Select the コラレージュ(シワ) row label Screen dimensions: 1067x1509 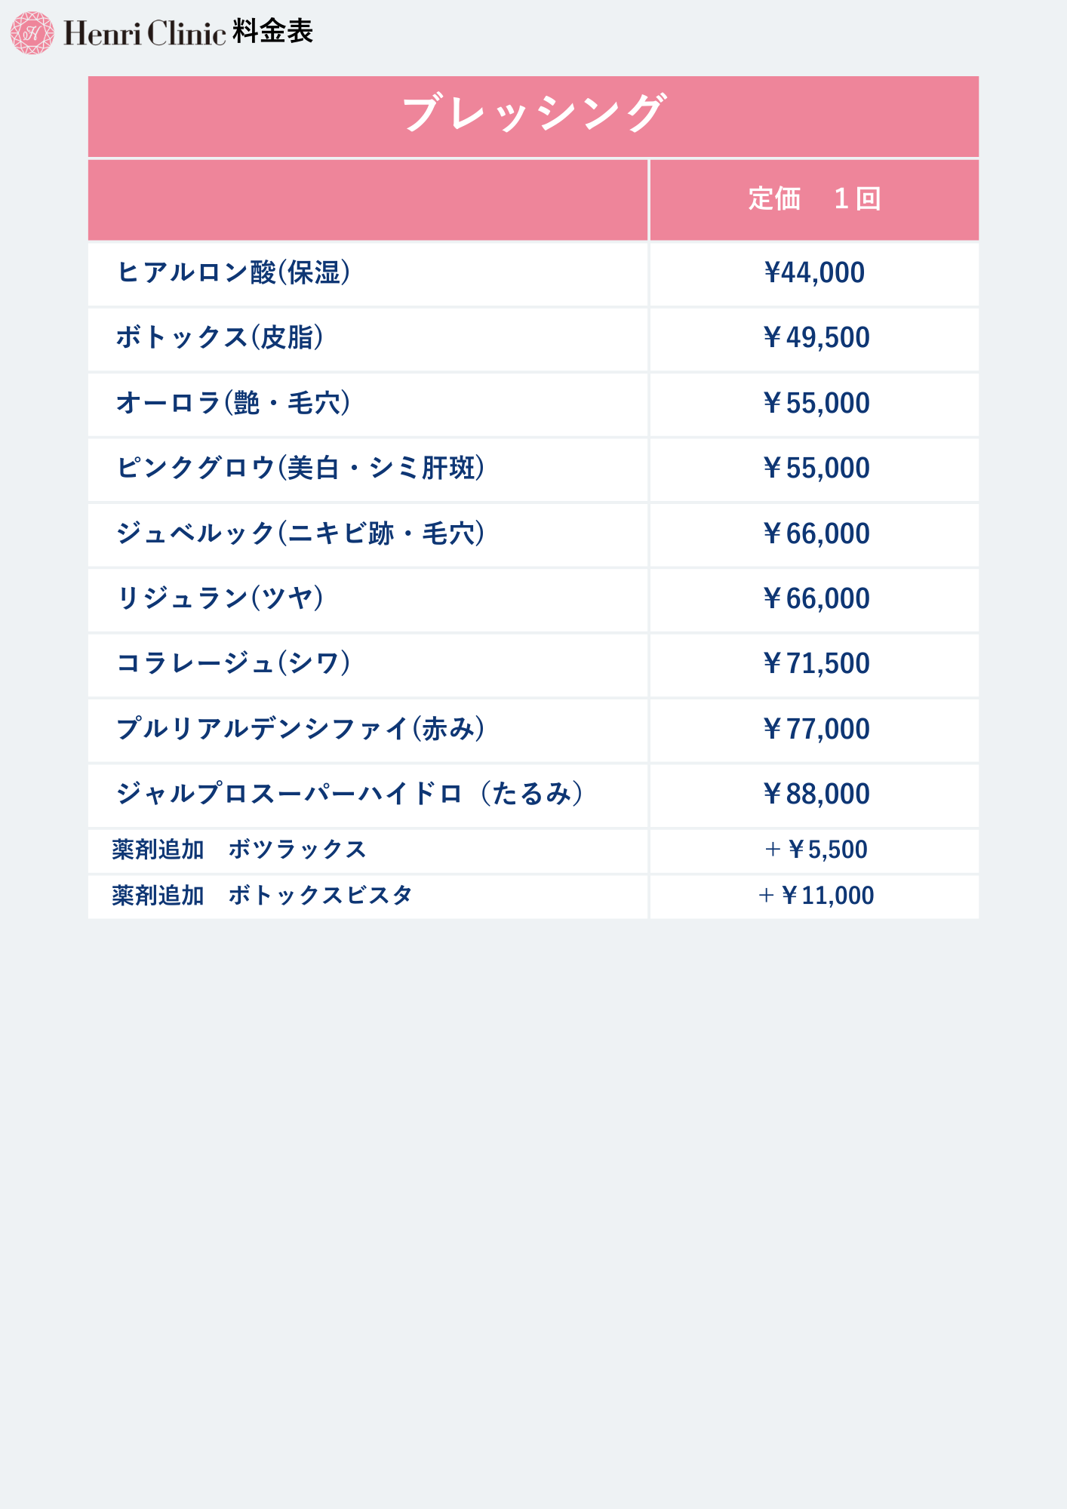click(233, 664)
